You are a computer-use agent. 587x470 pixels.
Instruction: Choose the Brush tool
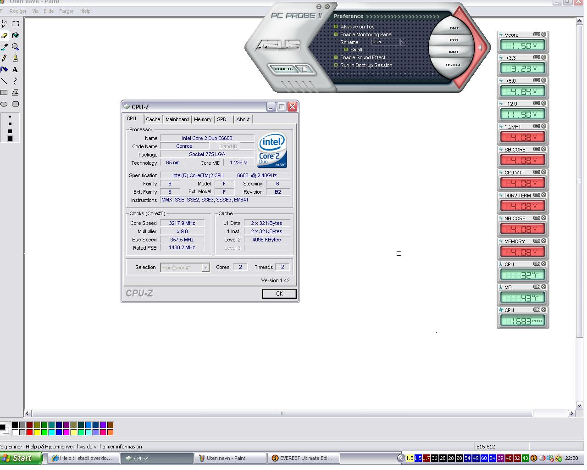pyautogui.click(x=15, y=58)
